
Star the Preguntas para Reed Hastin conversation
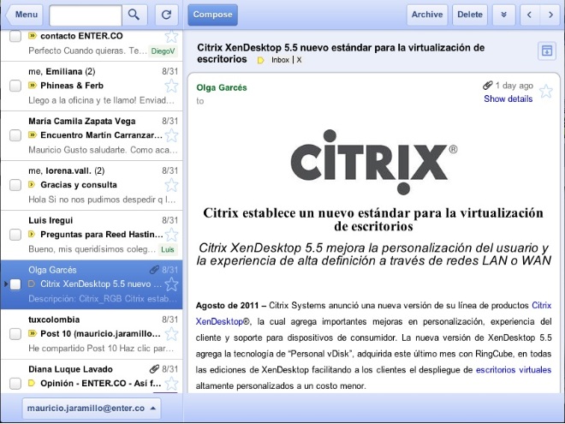click(x=171, y=235)
